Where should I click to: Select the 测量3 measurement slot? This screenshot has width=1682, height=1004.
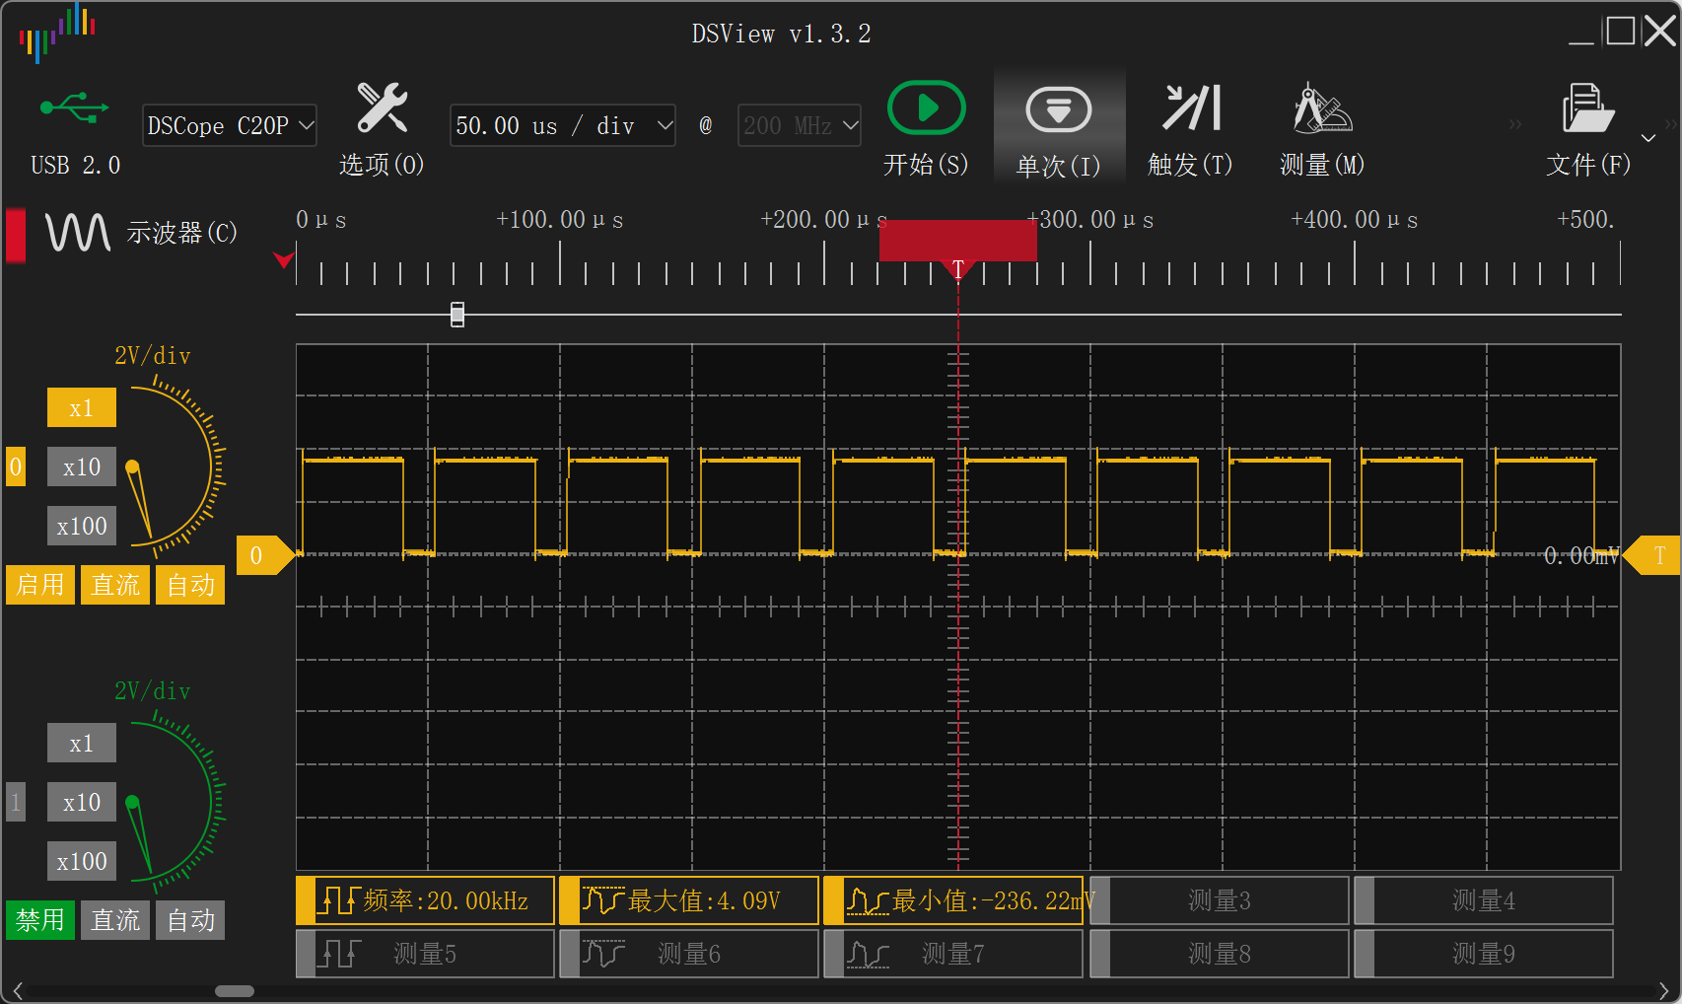[x=1220, y=900]
